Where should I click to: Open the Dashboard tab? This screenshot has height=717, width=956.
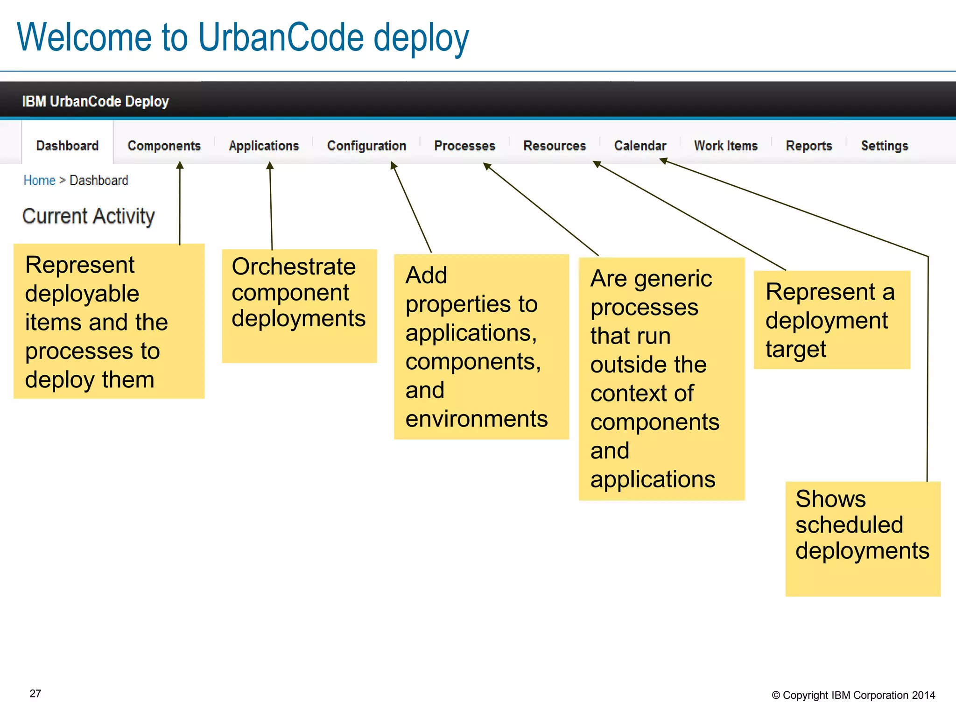[67, 146]
